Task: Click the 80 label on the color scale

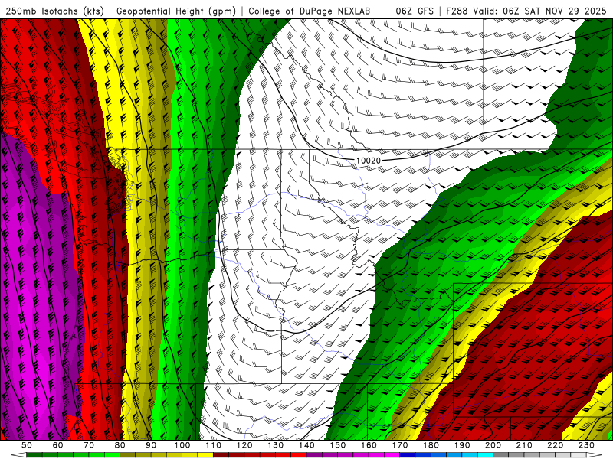Action: (x=120, y=445)
